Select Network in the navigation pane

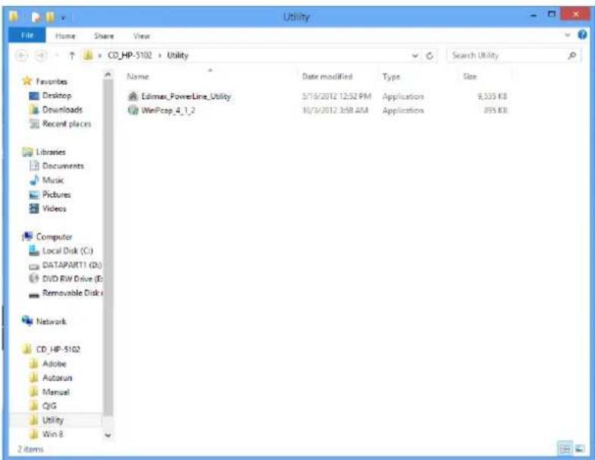[x=52, y=322]
